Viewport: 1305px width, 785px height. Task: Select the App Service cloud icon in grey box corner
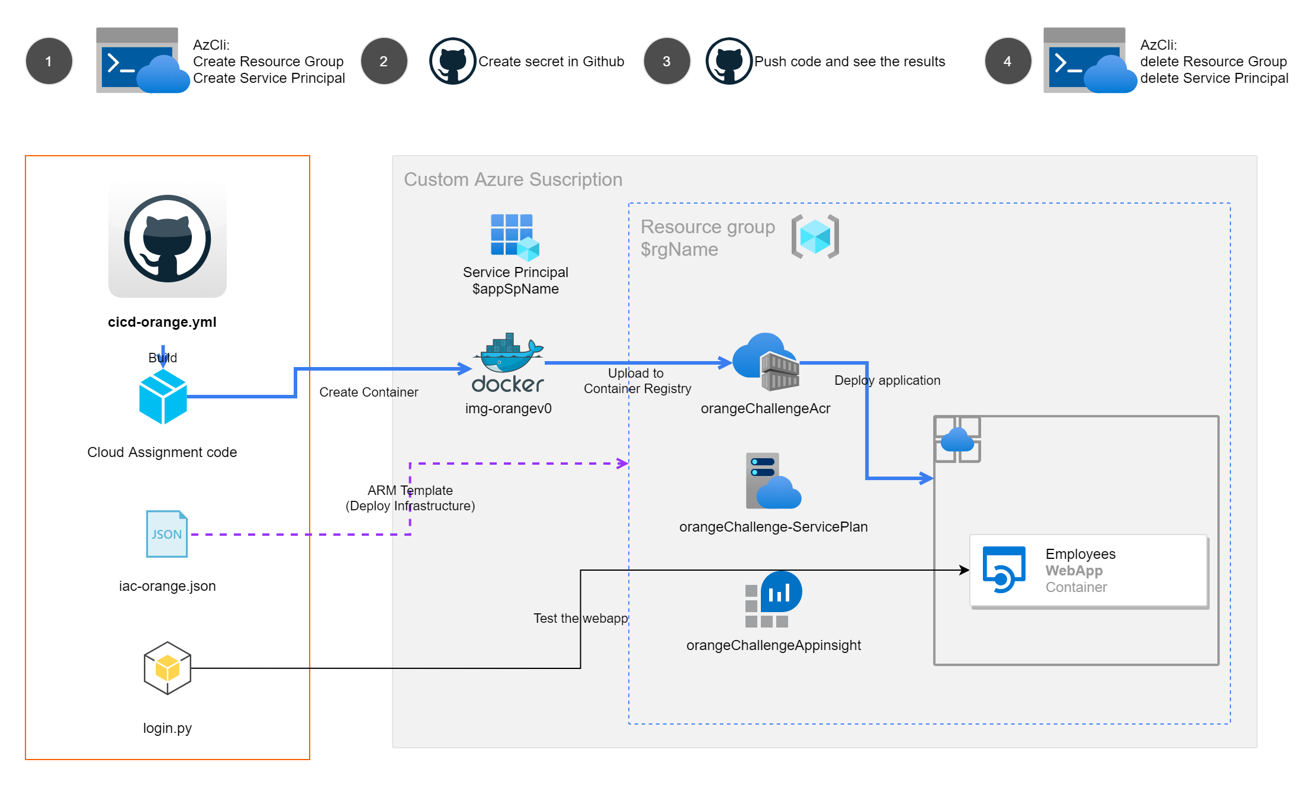[957, 439]
